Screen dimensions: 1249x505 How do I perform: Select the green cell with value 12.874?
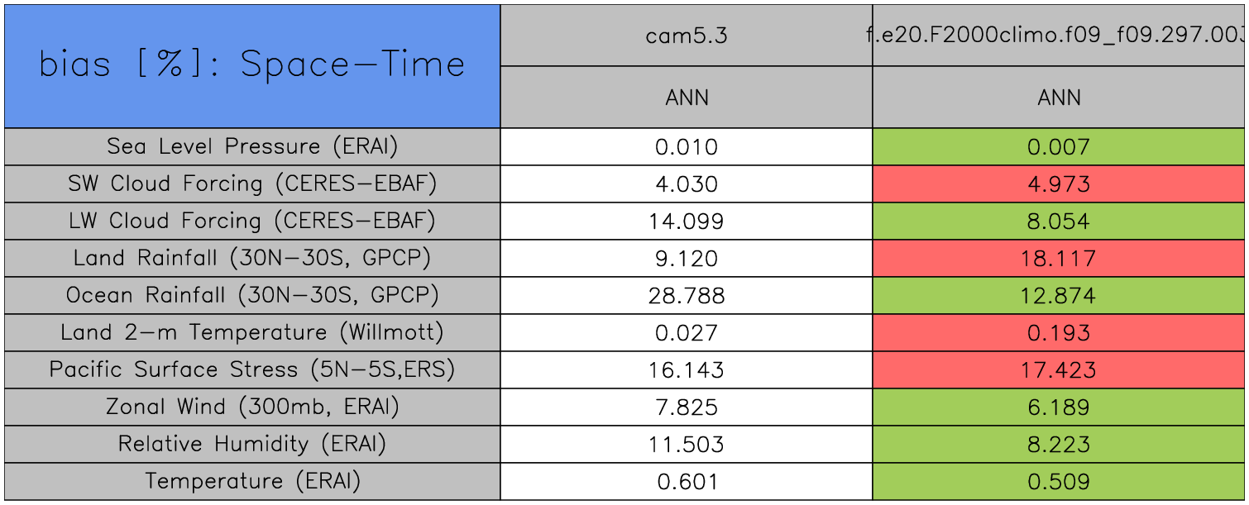tap(1059, 296)
